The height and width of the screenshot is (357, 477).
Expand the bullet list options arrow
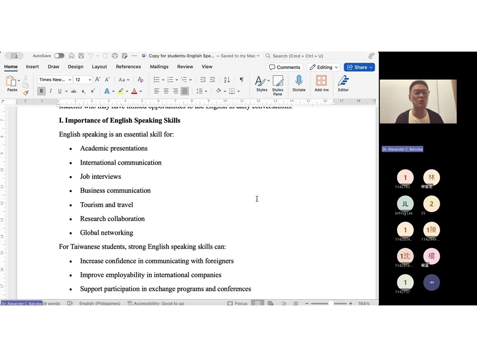tap(163, 80)
